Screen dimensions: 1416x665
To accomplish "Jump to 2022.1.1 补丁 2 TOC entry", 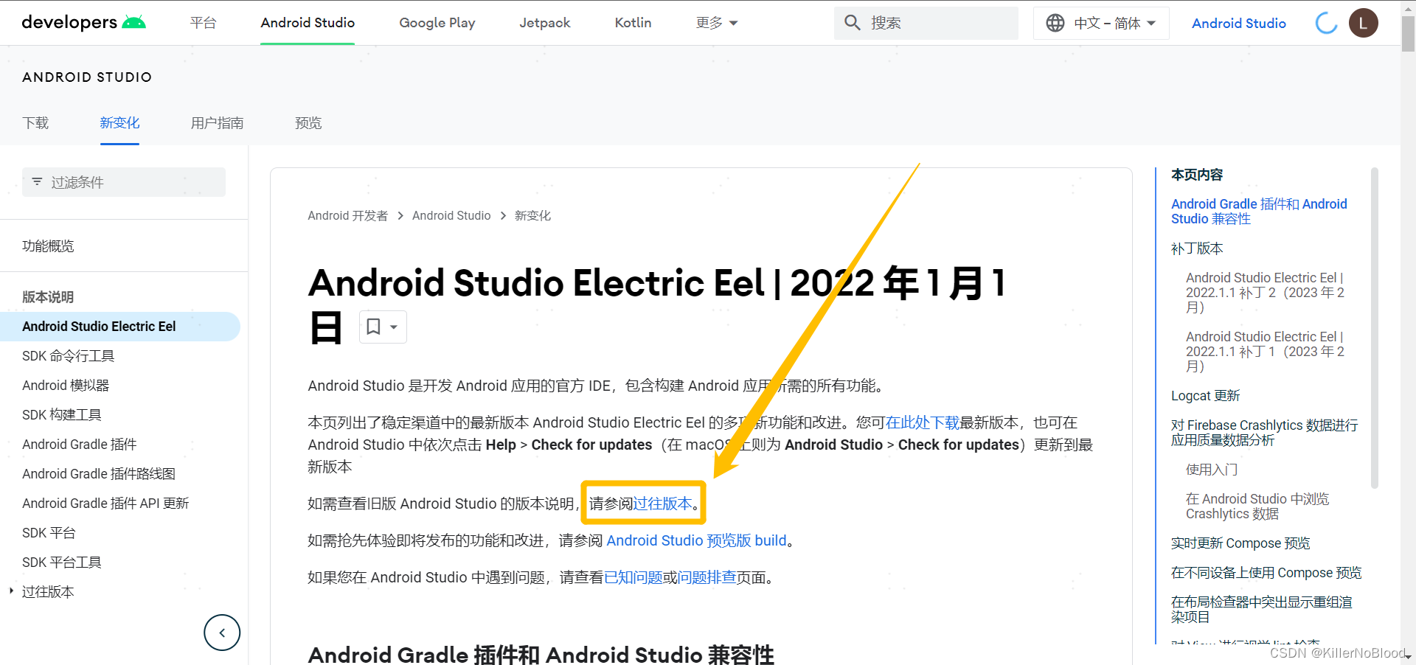I will [1265, 293].
